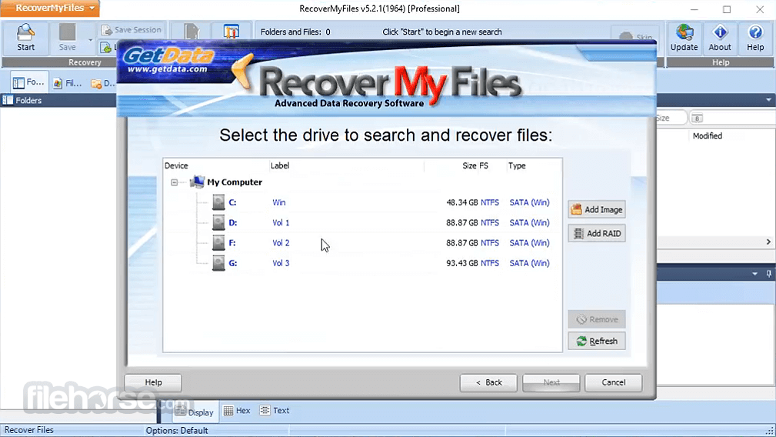This screenshot has width=776, height=437.
Task: Click the Size column header in drive list
Action: pyautogui.click(x=469, y=165)
